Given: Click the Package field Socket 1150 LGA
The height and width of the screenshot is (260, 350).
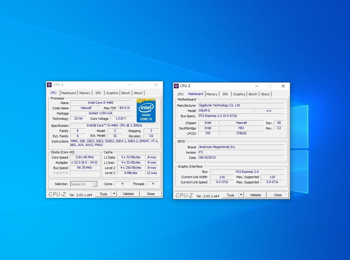Looking at the screenshot, I should (x=101, y=113).
